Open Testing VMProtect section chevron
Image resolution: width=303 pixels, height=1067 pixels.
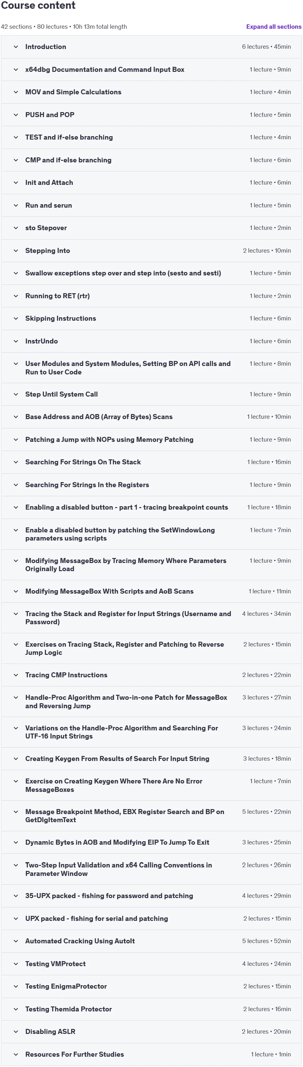(x=16, y=964)
